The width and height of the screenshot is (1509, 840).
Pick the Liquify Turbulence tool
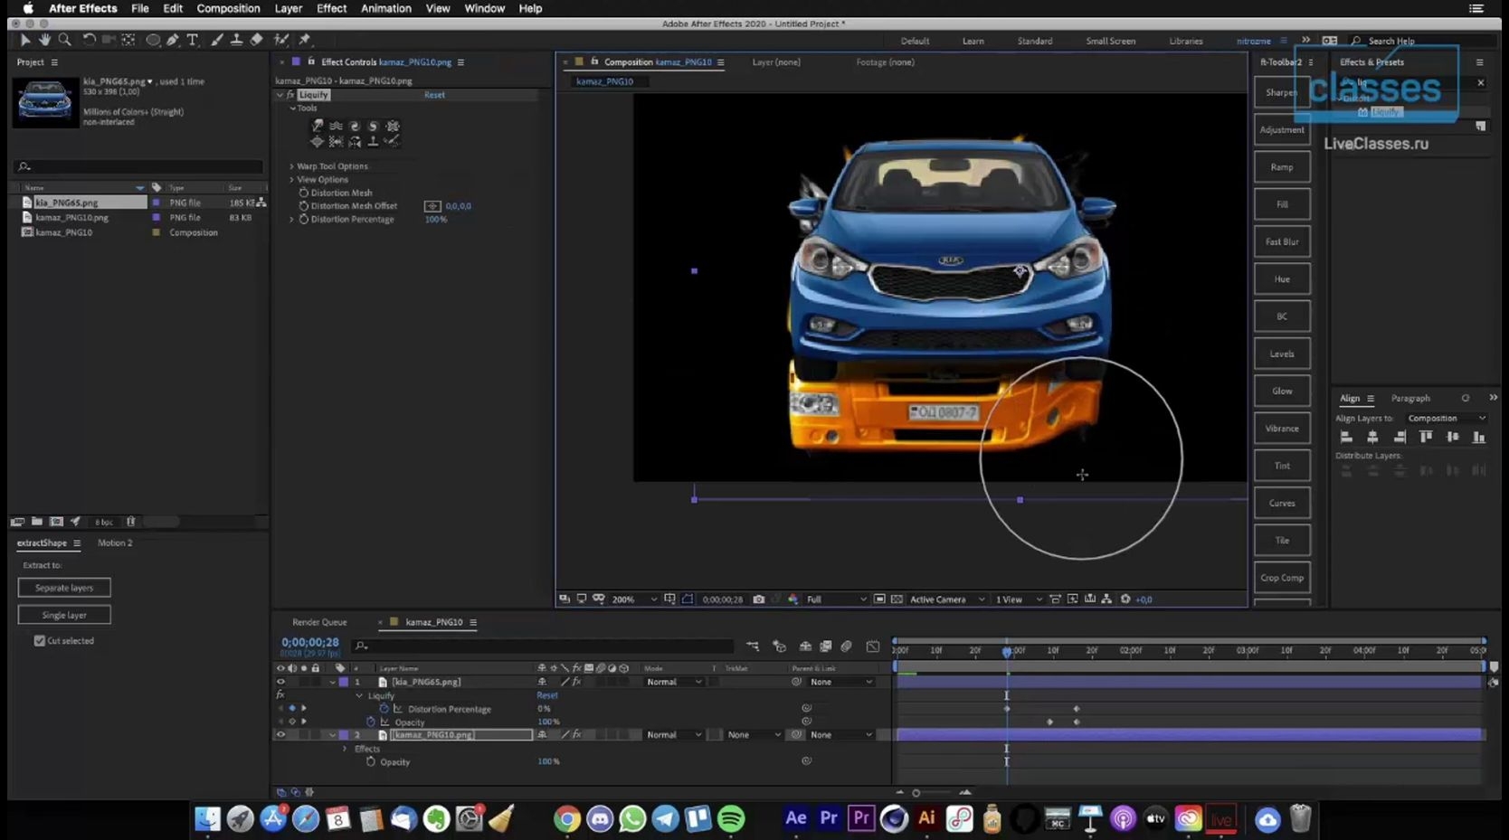(336, 126)
